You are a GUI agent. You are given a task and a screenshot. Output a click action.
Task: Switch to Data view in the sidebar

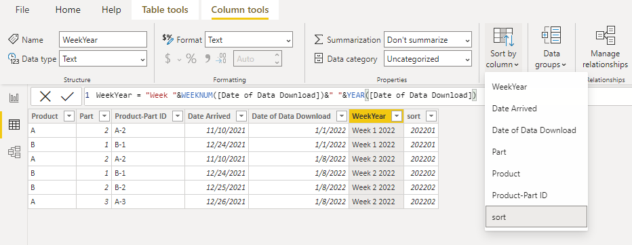(14, 125)
